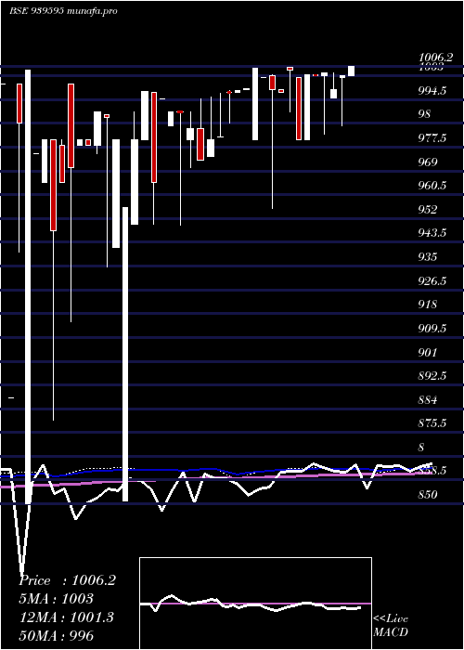
Task: Click the 926.5 price axis label
Action: [432, 281]
